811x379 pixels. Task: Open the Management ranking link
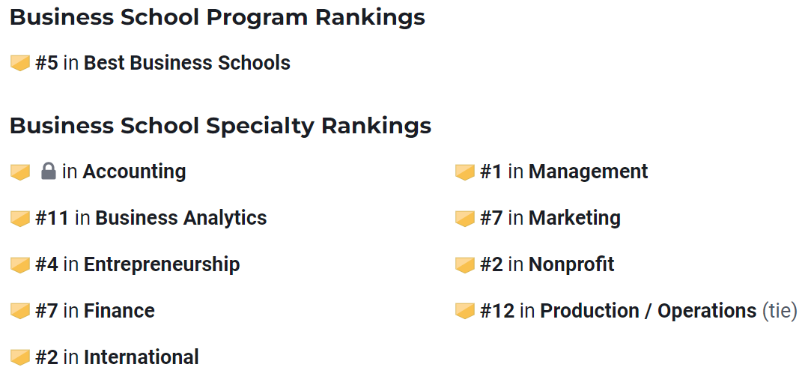588,171
